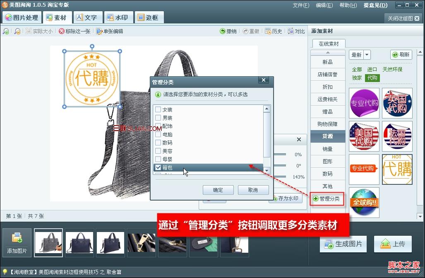Screen dimensions: 425x278
Task: Uncheck the 箱包 checkbox
Action: [158, 167]
